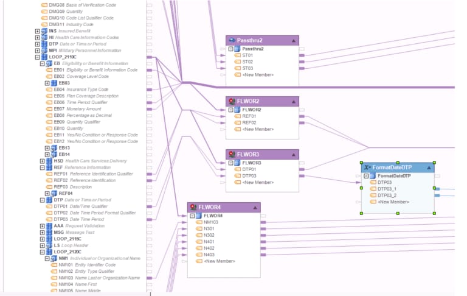This screenshot has height=296, width=467.
Task: Collapse the LOOP_2110C tree node
Action: point(37,57)
